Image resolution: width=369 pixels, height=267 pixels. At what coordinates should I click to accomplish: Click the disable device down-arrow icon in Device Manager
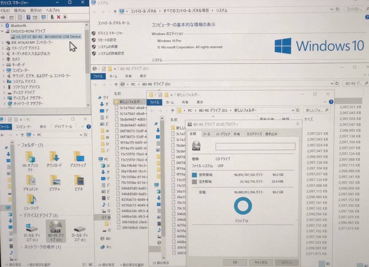[x=65, y=17]
